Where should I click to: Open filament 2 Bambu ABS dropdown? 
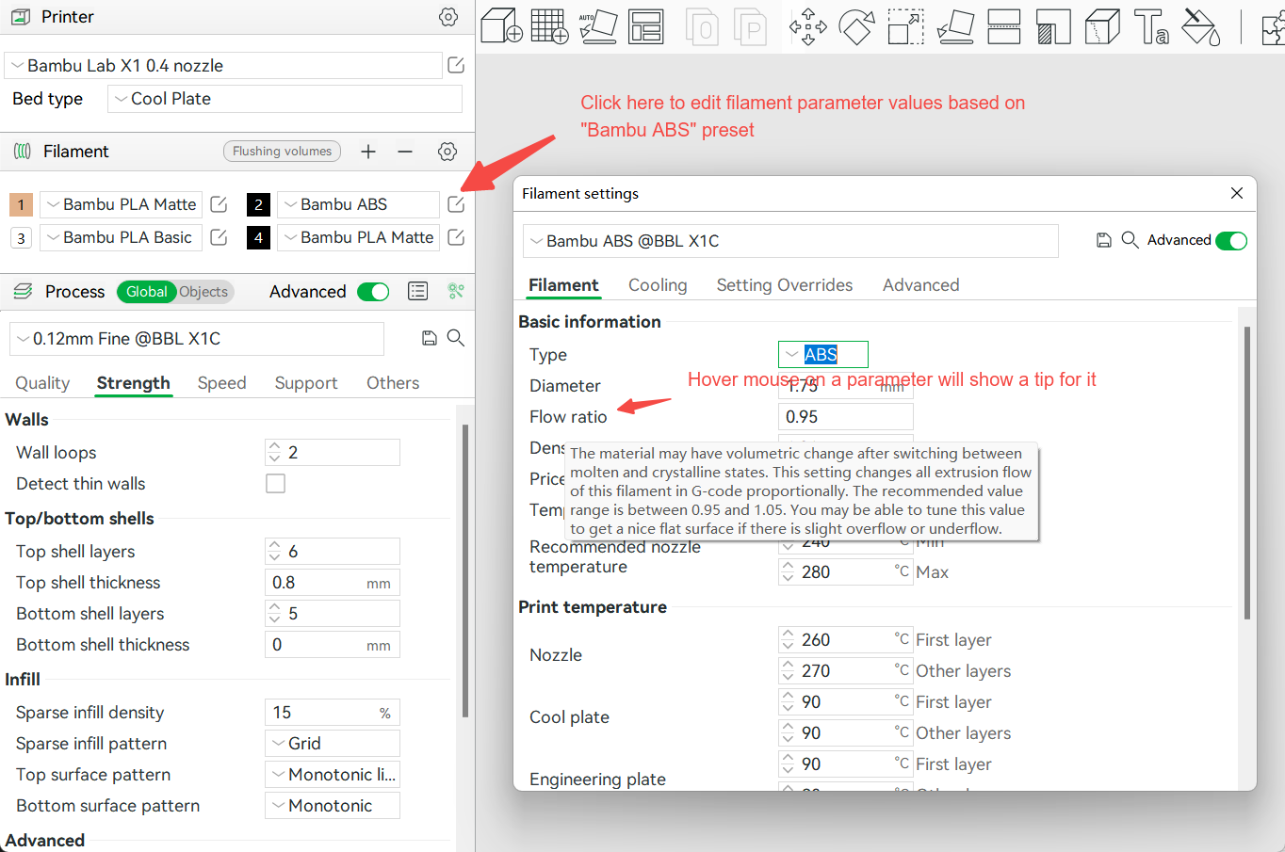(x=358, y=204)
